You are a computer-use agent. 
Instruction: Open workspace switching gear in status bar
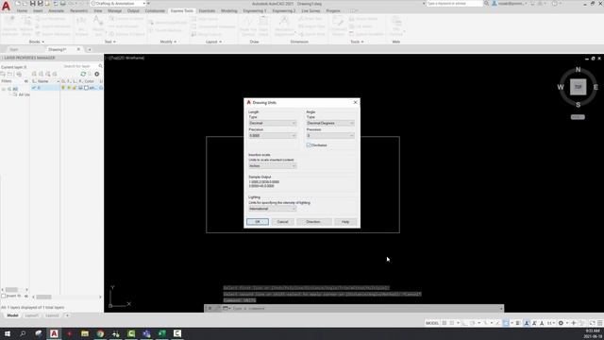click(x=561, y=323)
